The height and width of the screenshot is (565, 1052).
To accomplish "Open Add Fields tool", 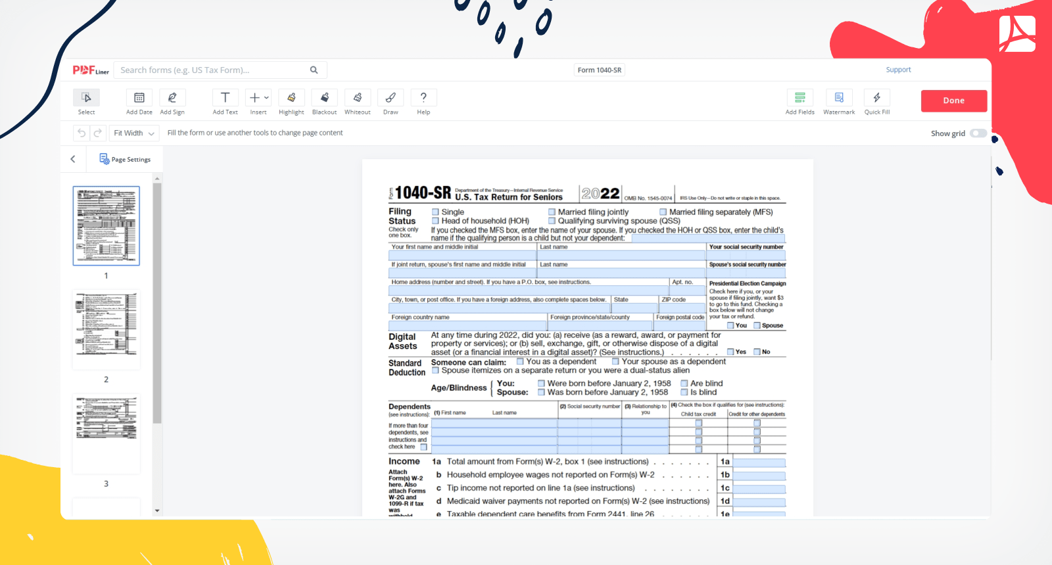I will 800,97.
